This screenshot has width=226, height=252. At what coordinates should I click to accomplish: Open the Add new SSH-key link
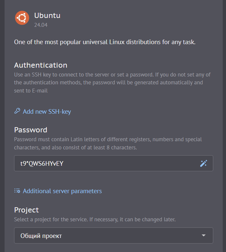point(47,112)
